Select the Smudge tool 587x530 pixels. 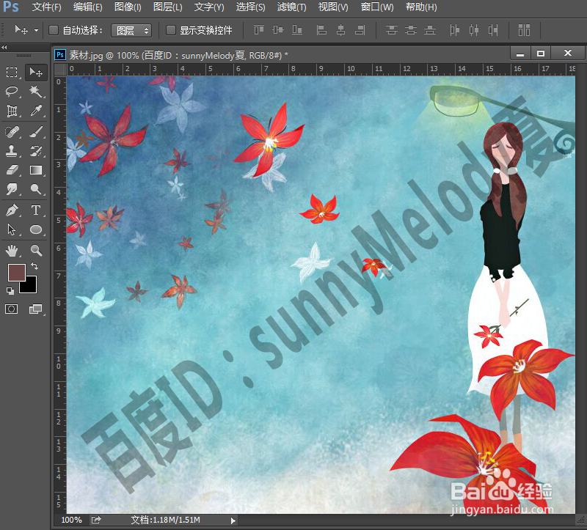coord(12,189)
